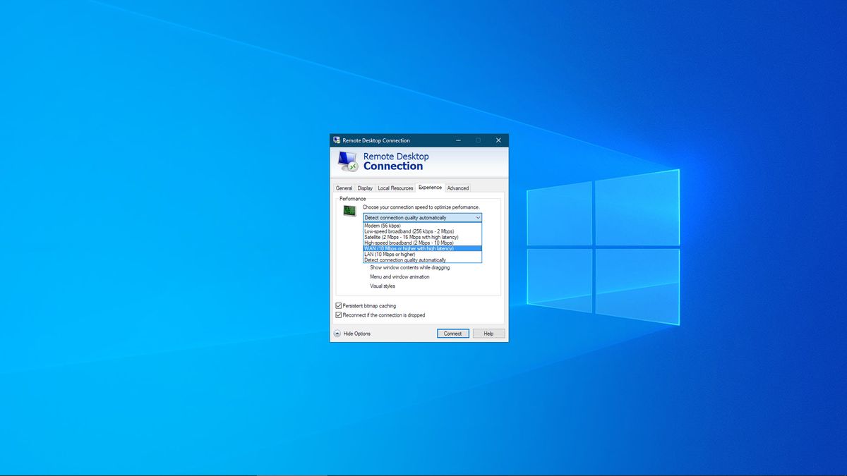Click the network adapter icon beside Performance settings
847x476 pixels.
(x=349, y=211)
